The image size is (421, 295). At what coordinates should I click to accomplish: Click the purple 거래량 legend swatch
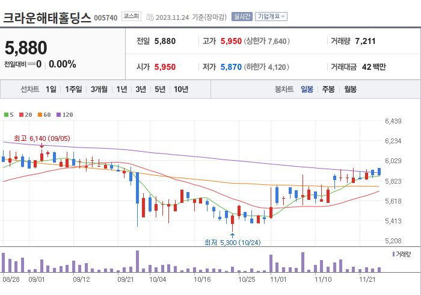393,254
